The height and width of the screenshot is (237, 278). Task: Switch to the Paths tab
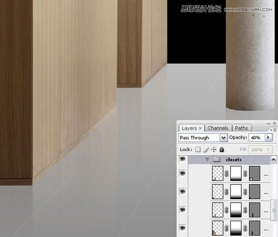pyautogui.click(x=241, y=128)
